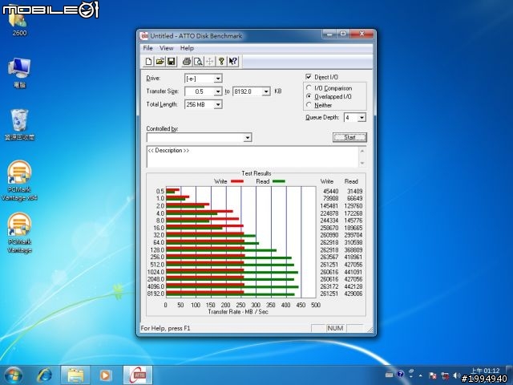Click the 256.0 row write value 263567

coord(329,257)
